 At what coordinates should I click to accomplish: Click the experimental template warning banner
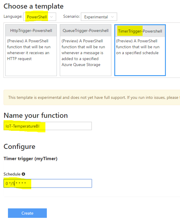pos(92,97)
